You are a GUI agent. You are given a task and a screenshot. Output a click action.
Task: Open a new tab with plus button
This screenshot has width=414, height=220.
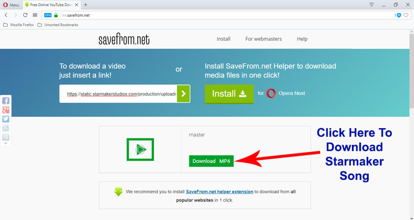click(85, 5)
